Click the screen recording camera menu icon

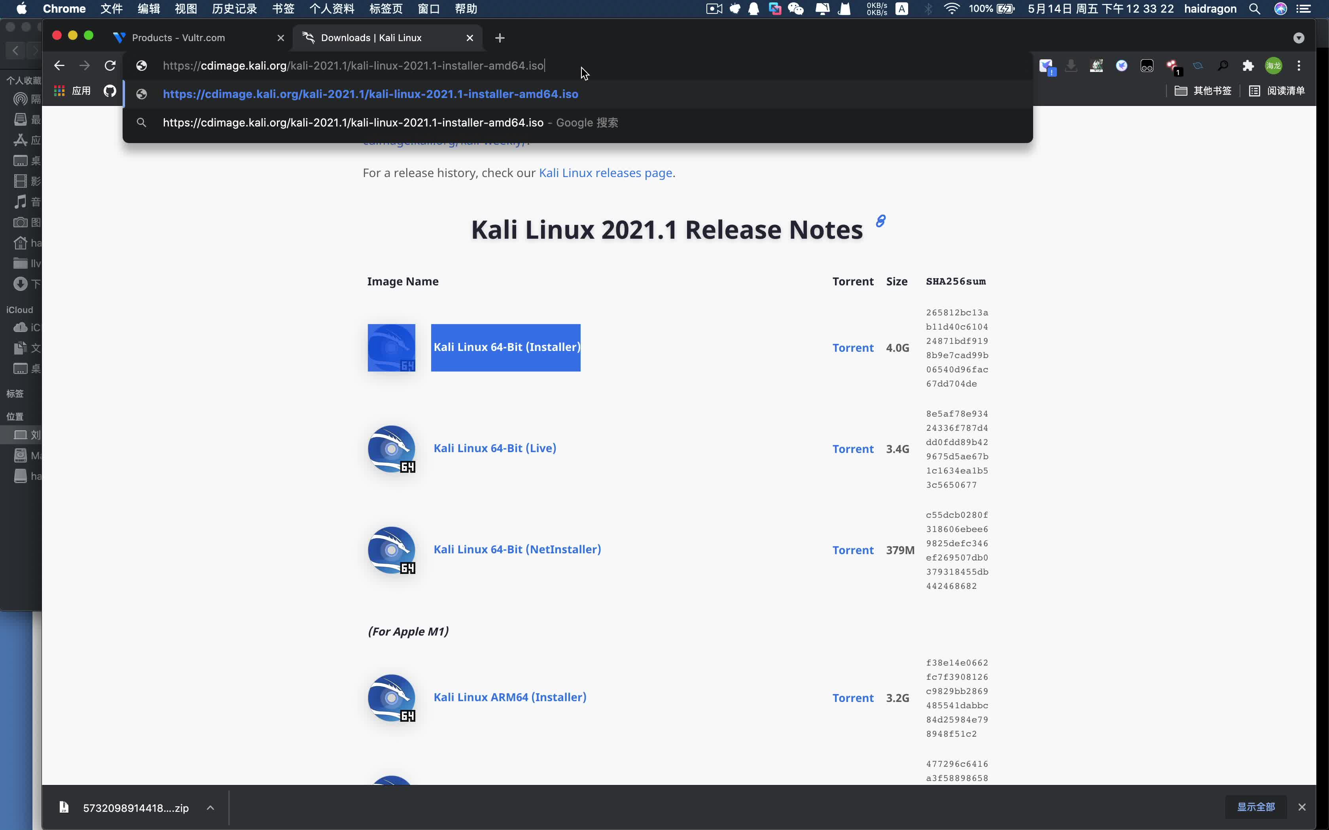tap(714, 9)
